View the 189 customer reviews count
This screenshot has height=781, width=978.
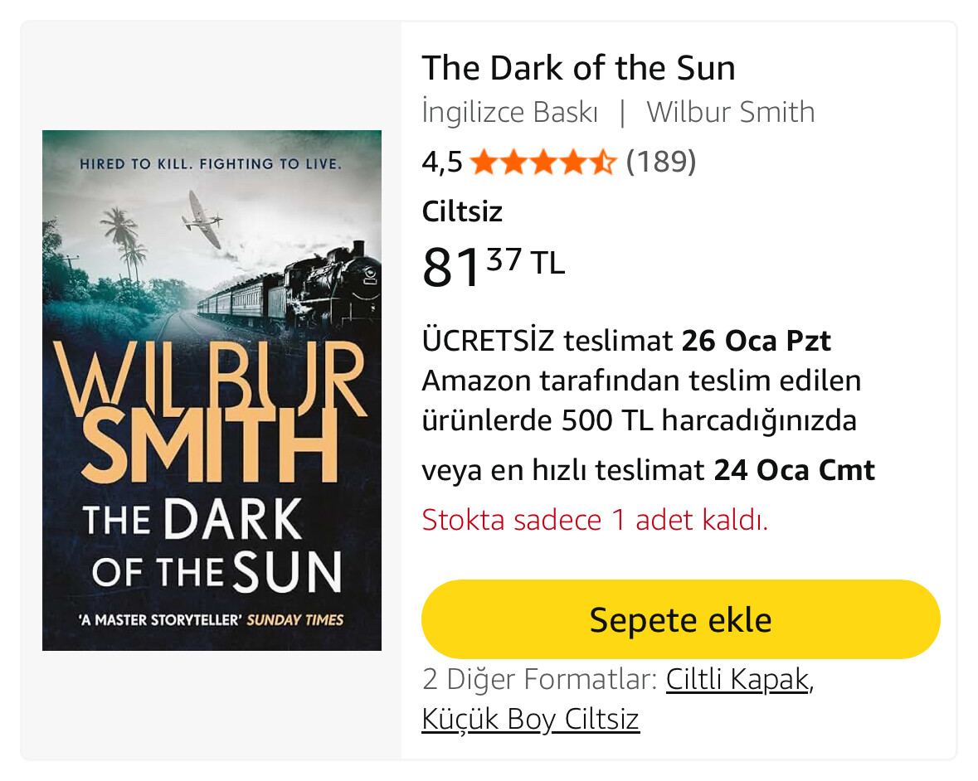(661, 162)
